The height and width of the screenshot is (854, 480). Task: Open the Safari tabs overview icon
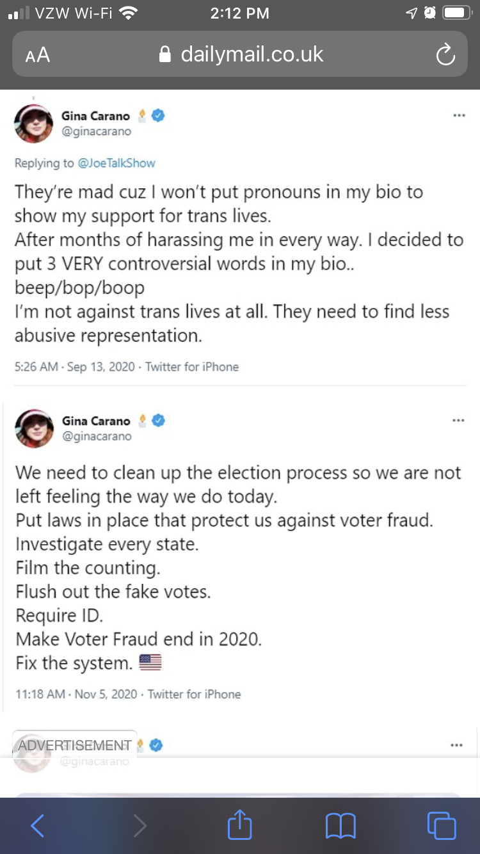click(x=442, y=826)
